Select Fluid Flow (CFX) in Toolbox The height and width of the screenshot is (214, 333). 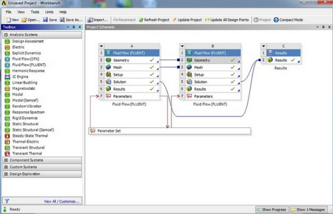coord(26,59)
